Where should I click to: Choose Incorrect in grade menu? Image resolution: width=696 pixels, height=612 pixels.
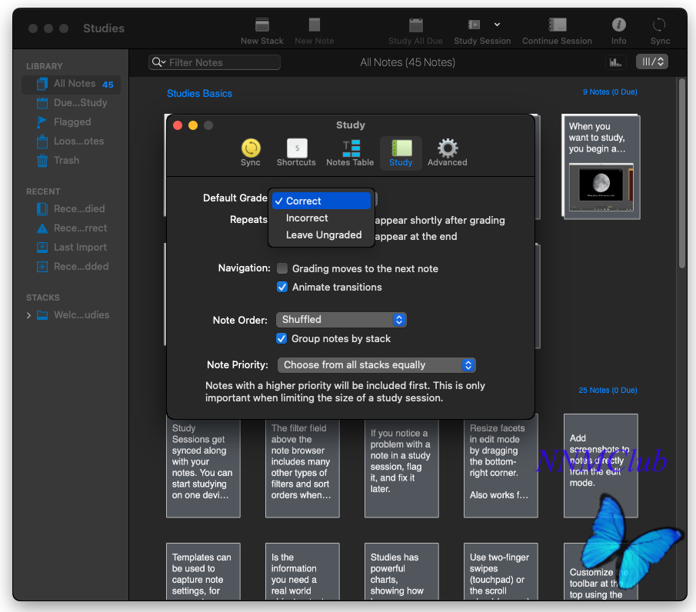321,218
